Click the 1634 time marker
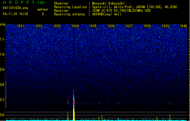Screen dimensions: 190x121 click(75, 26)
